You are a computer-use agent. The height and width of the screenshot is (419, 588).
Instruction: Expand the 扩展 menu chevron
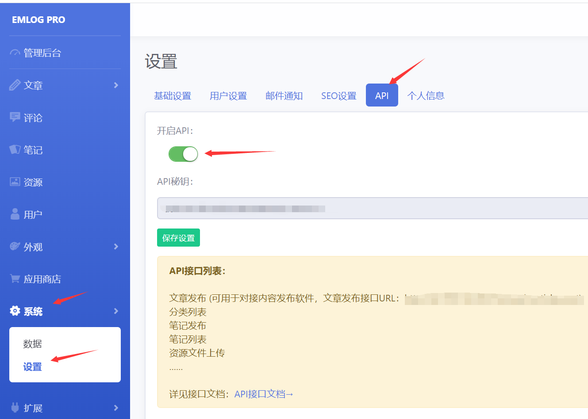(x=116, y=408)
